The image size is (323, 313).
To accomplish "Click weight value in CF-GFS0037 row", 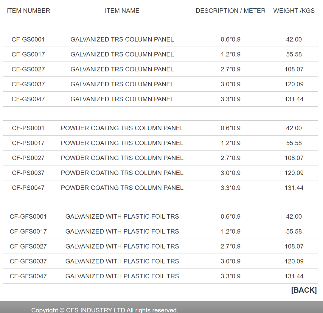I will (x=294, y=261).
